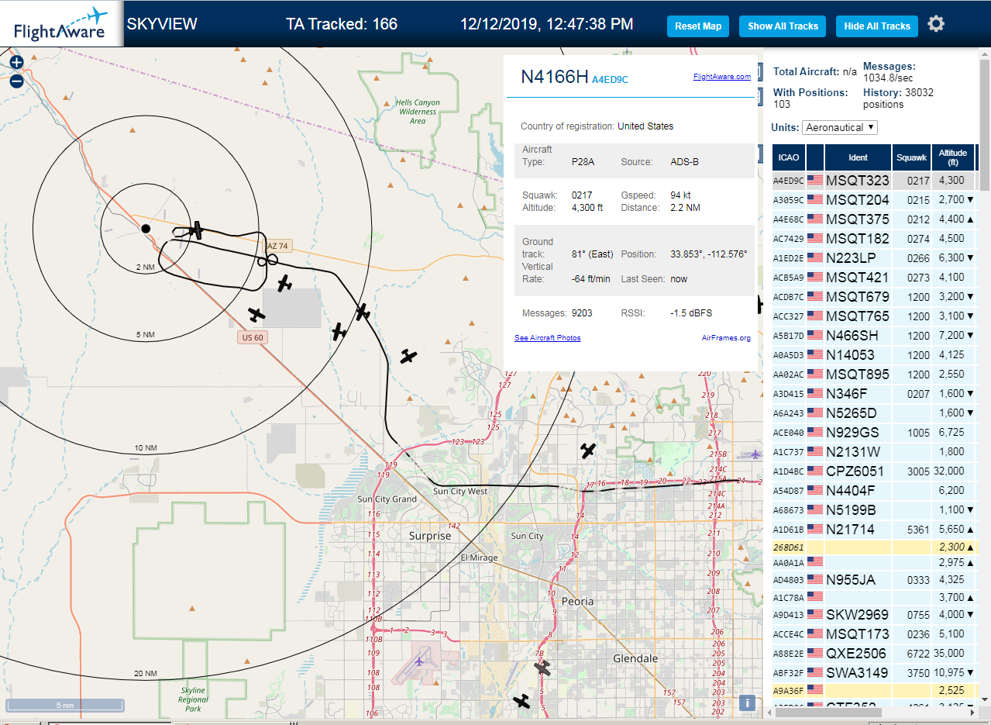Click the A9A36F highlighted row
The image size is (991, 725).
874,689
